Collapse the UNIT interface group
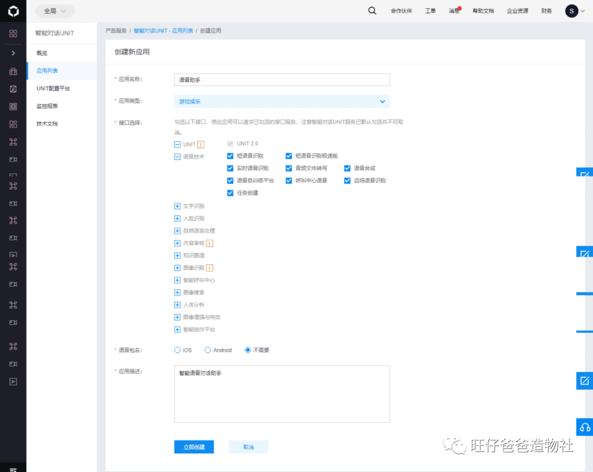Viewport: 593px width, 472px height. click(x=177, y=145)
